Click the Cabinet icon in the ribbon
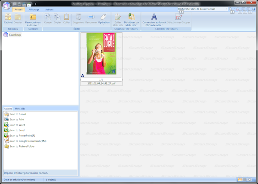This screenshot has height=184, width=258. (8, 18)
